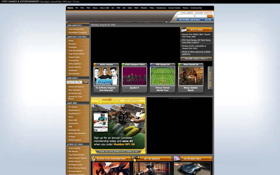Viewport: 280px width, 175px height.
Task: Read the Square Enix Mobile Q&A news story
Action: tap(196, 35)
